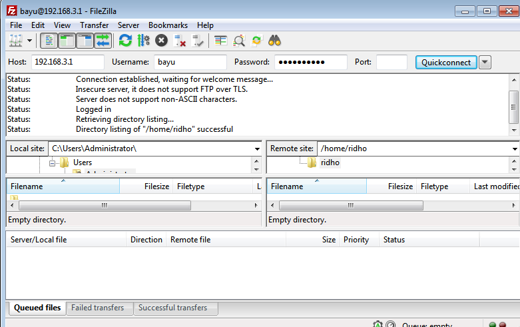Open the Quickconnect history dropdown

click(485, 63)
